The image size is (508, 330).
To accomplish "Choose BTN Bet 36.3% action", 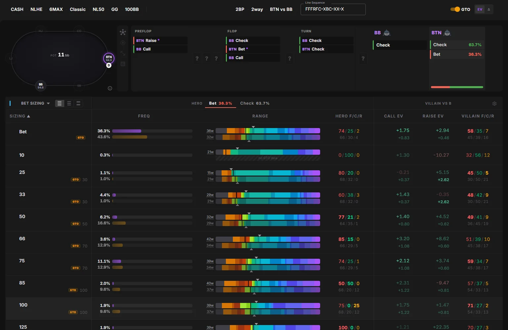I will 457,54.
